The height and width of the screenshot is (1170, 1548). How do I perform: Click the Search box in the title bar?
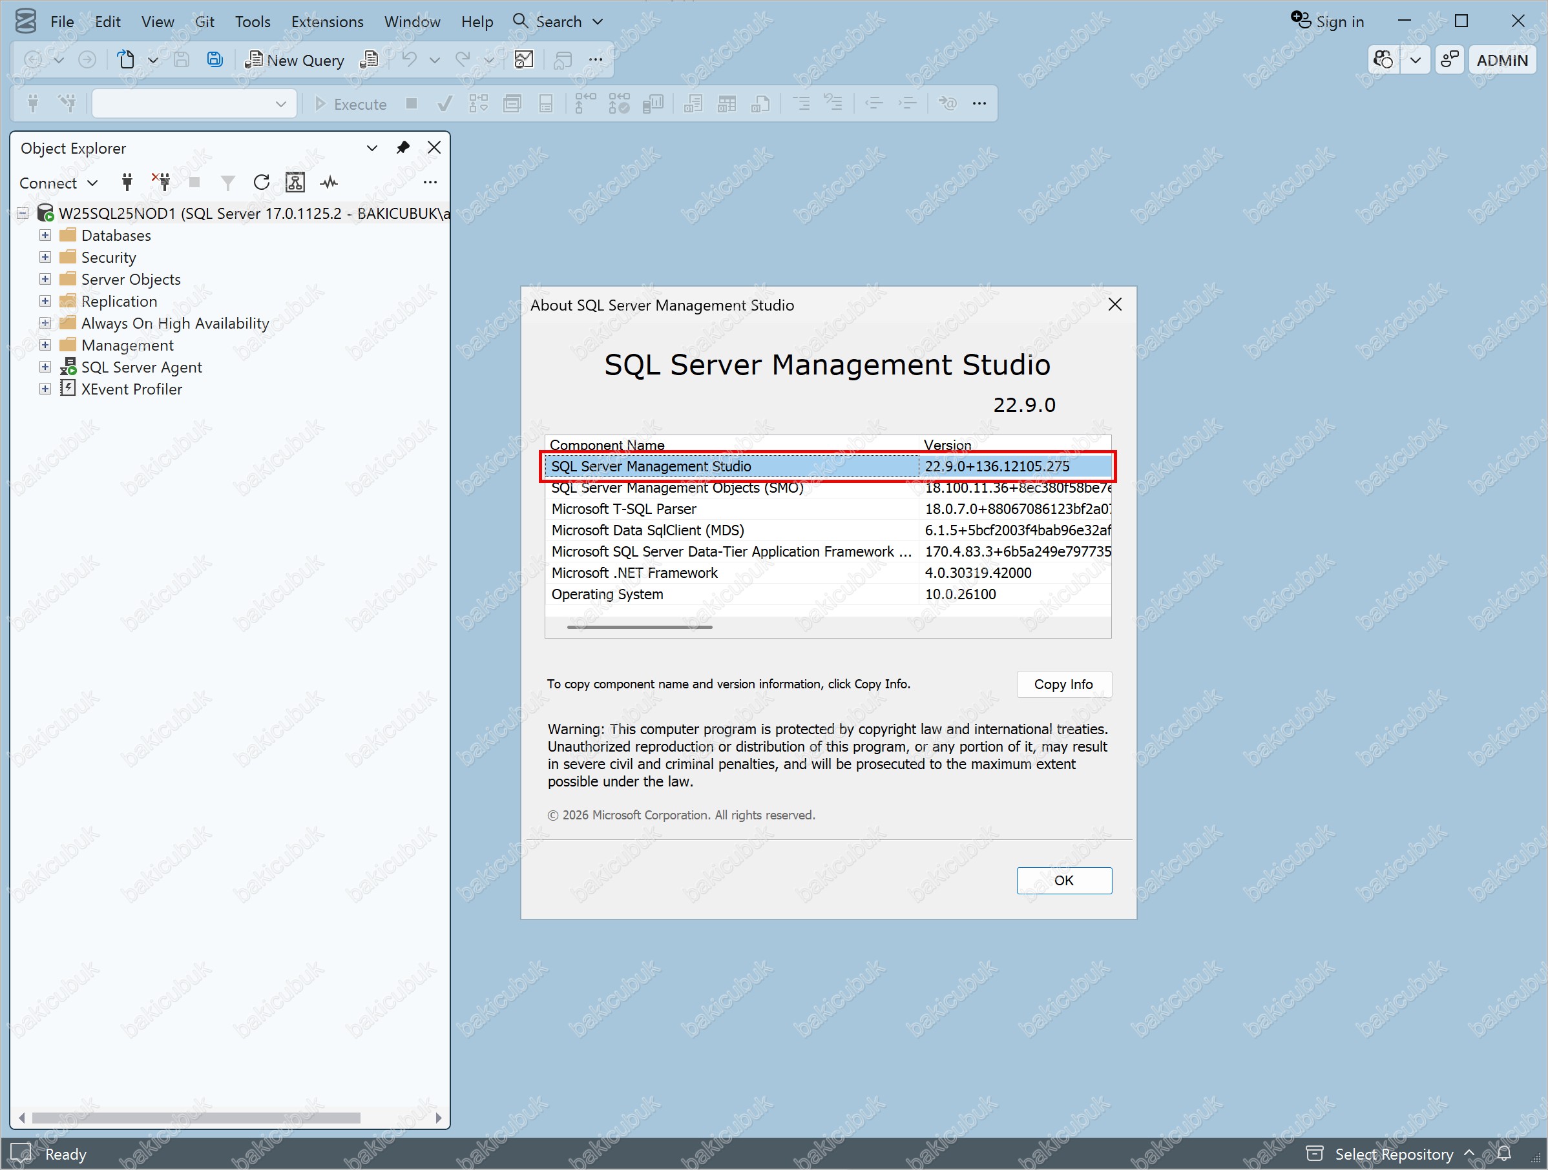click(x=558, y=22)
